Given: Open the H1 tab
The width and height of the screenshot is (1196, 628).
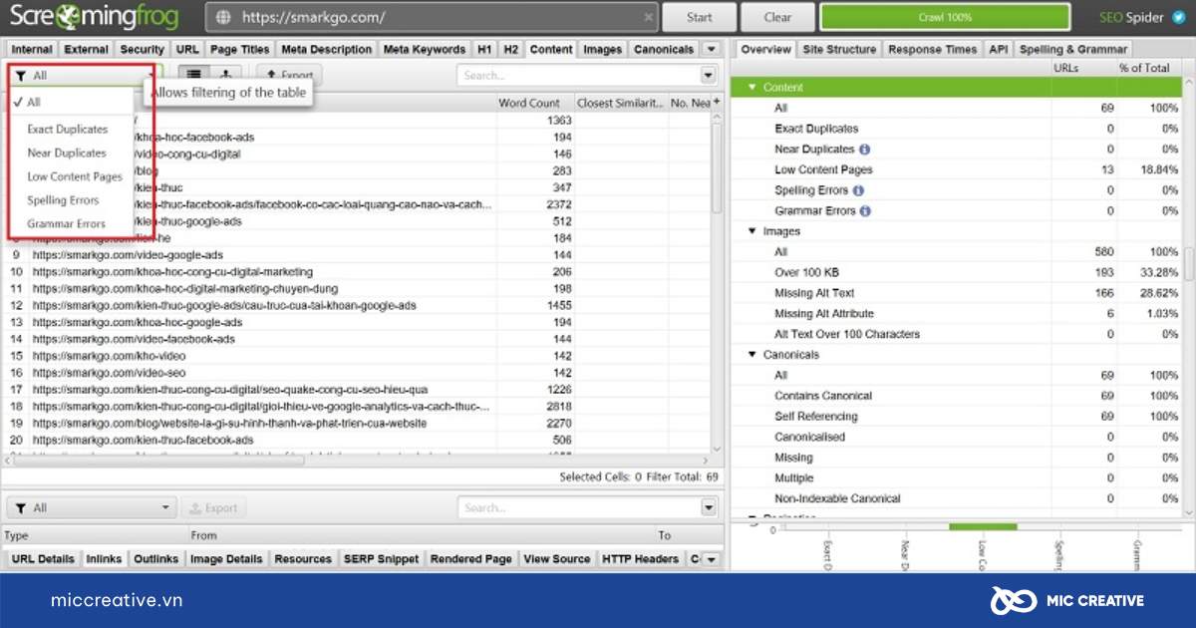Looking at the screenshot, I should point(484,49).
